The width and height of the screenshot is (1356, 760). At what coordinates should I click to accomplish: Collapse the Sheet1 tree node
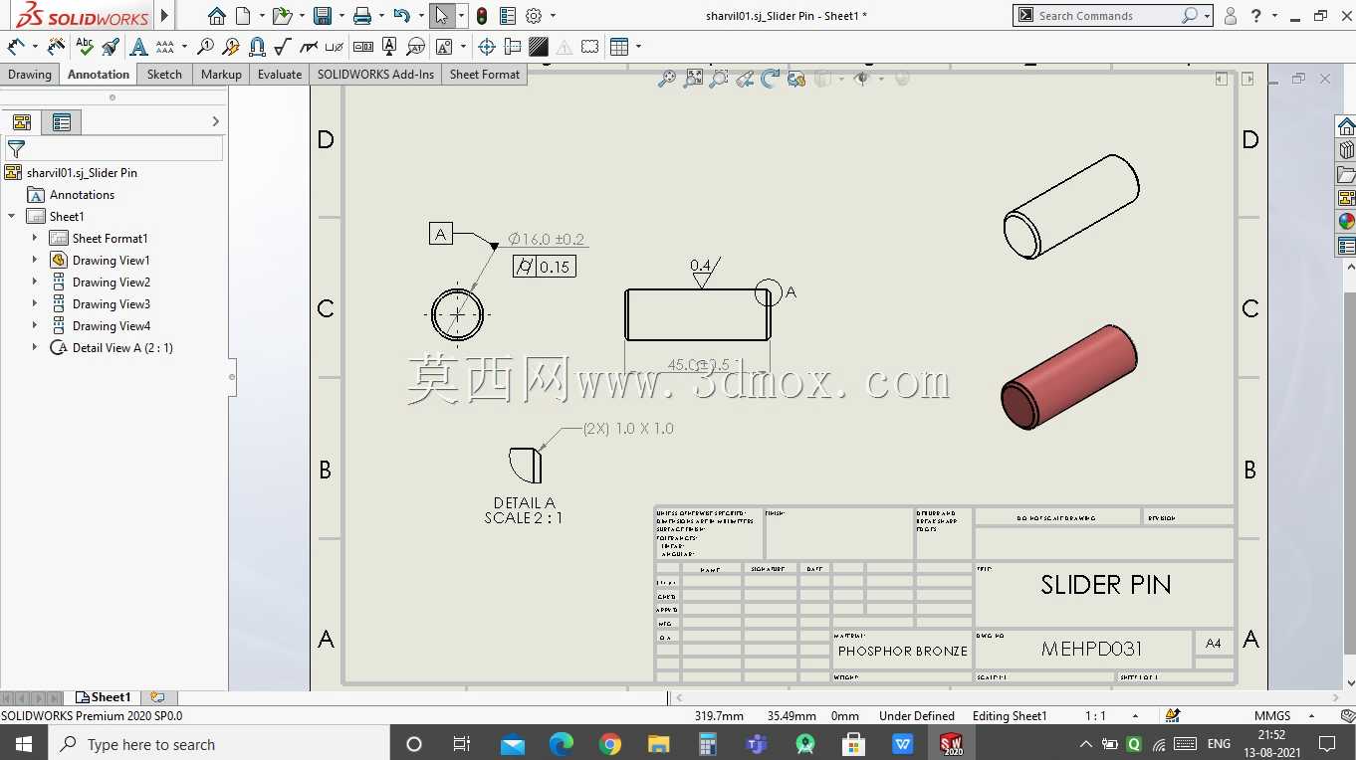click(x=12, y=217)
